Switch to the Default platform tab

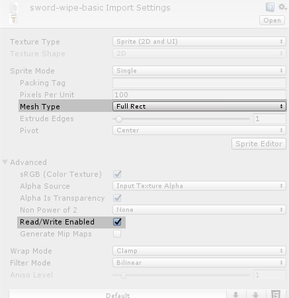click(x=118, y=295)
